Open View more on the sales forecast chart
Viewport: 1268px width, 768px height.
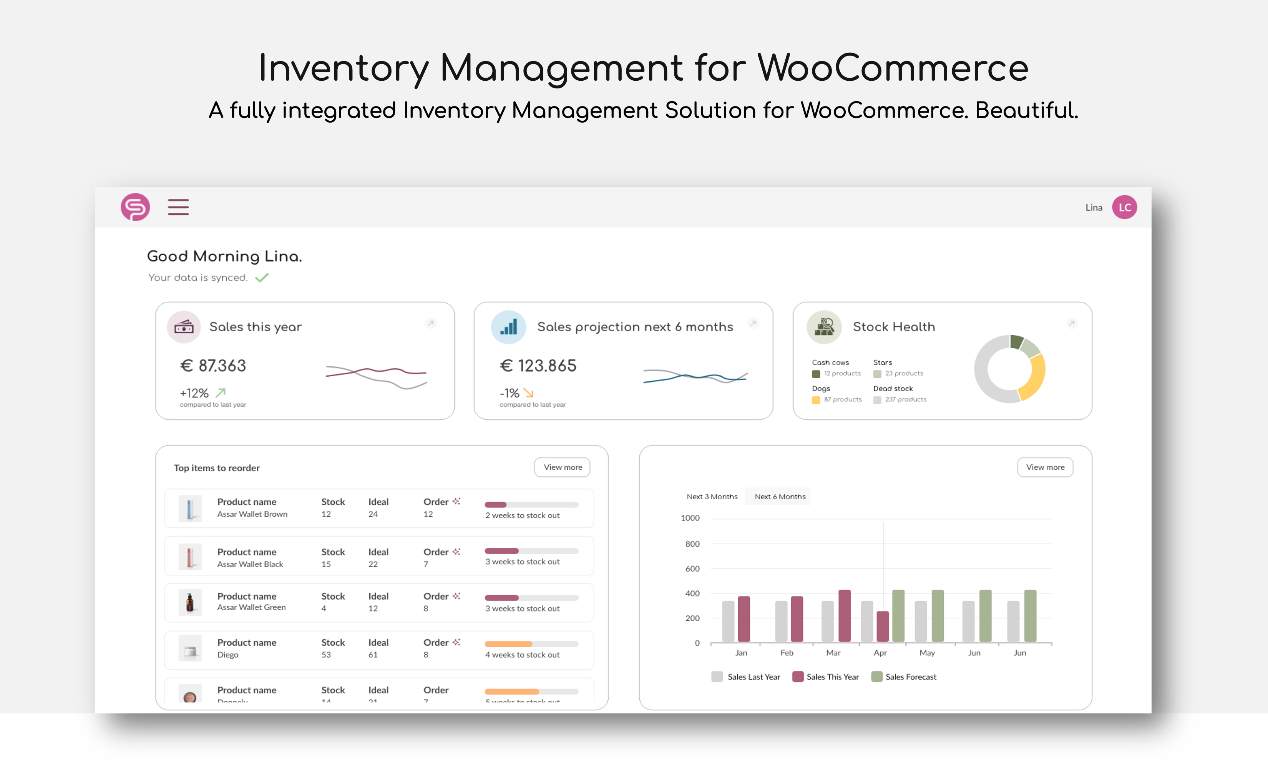(x=1045, y=467)
